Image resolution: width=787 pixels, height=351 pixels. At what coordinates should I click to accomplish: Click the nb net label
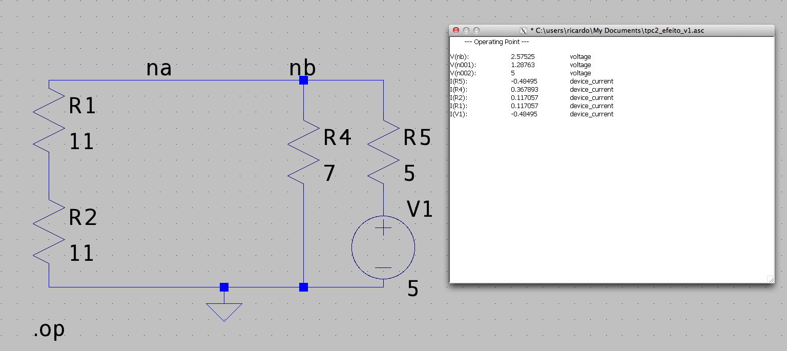302,68
